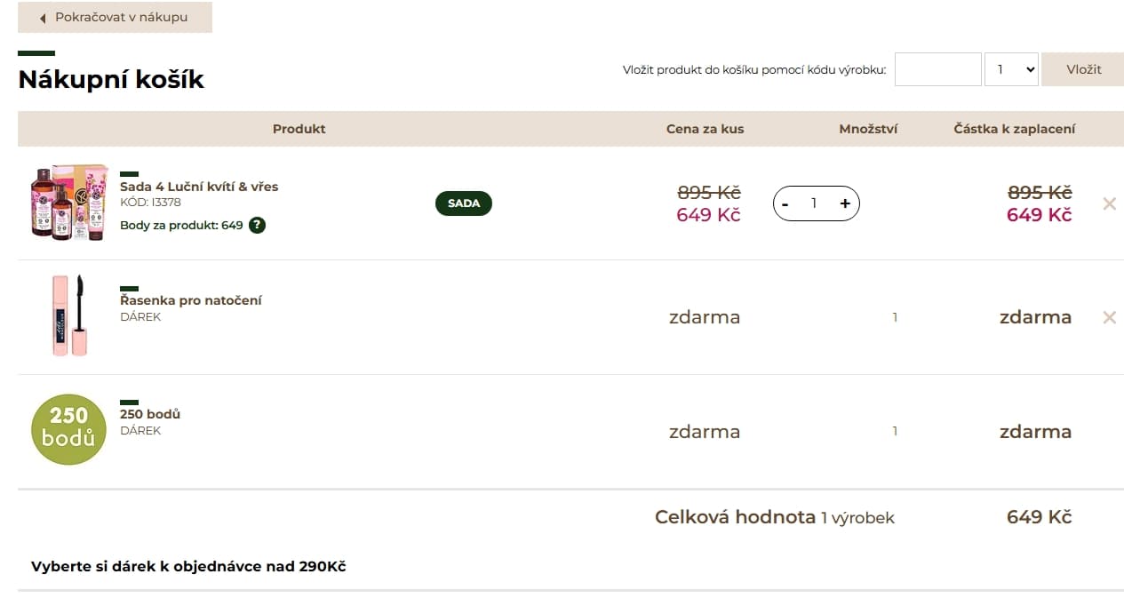
Task: Click the Vyberte si dárek k objednávce heading
Action: tap(188, 566)
